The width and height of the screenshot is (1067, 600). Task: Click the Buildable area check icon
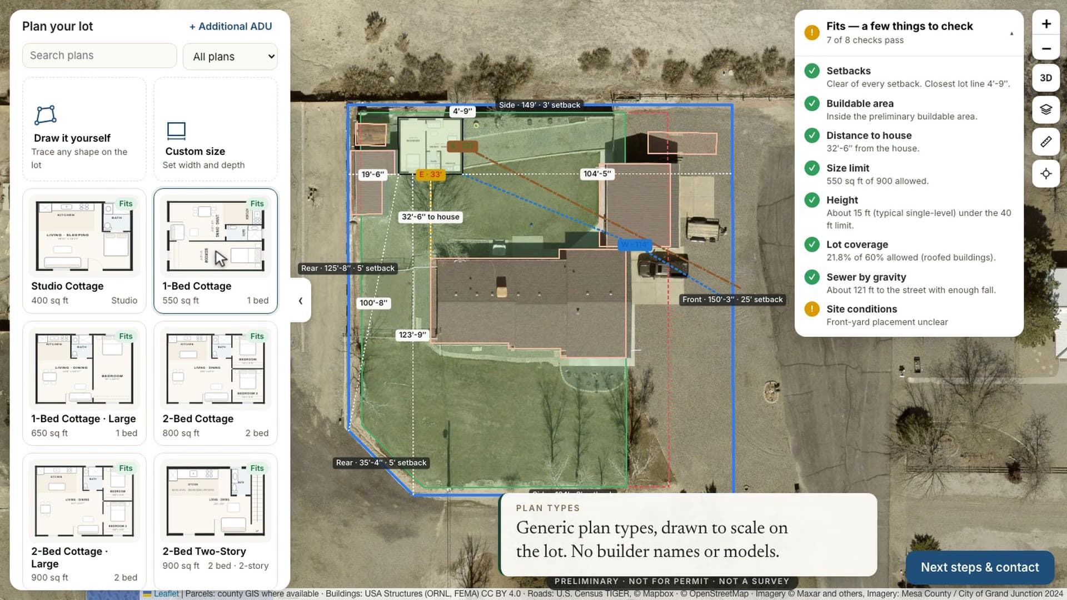(811, 103)
